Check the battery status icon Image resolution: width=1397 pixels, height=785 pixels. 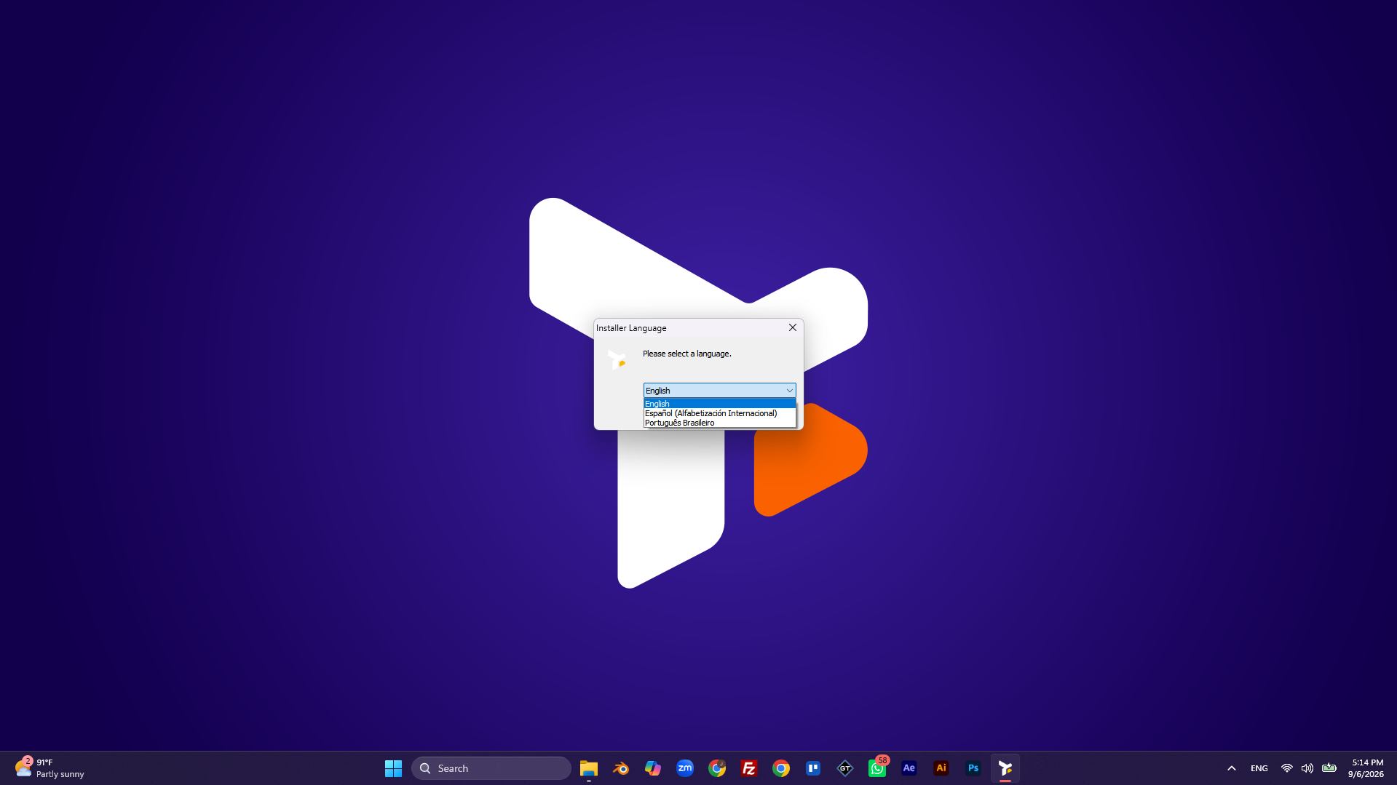tap(1329, 768)
